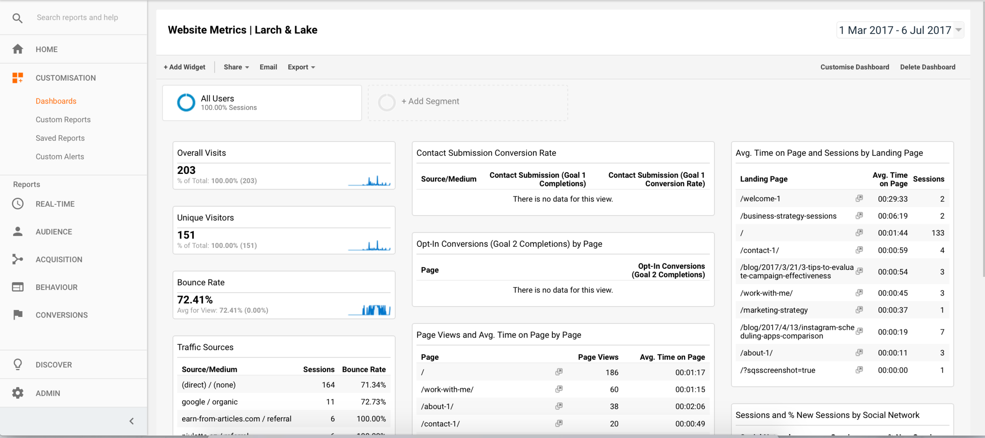Click the Audience person icon
The height and width of the screenshot is (438, 985).
coord(18,231)
